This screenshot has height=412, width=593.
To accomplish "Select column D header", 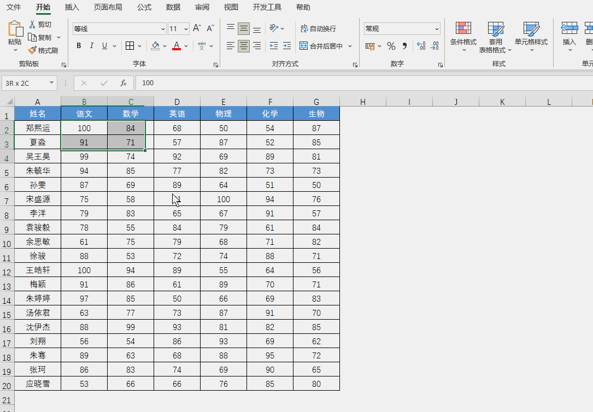I will (177, 102).
